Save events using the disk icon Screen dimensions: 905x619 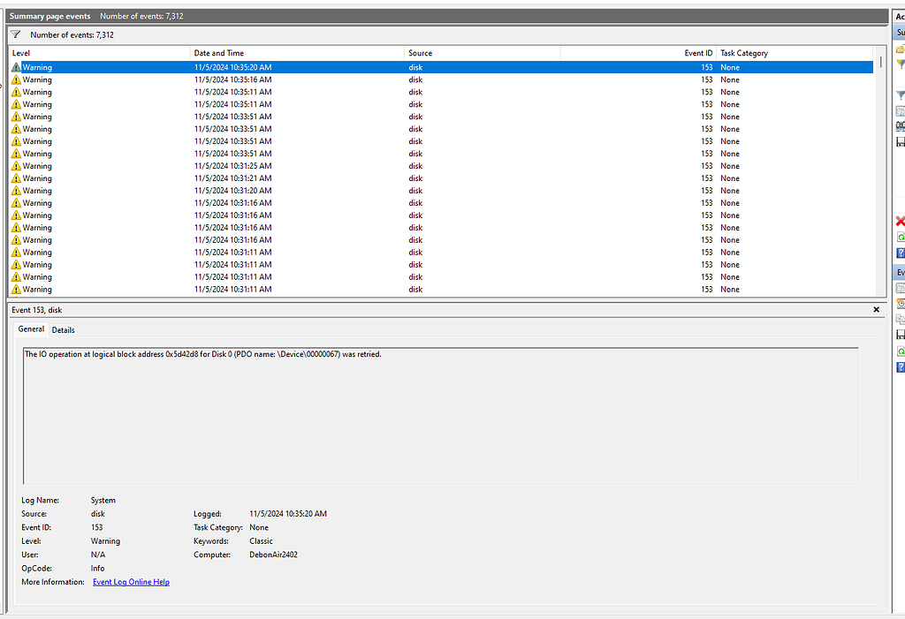[x=900, y=142]
